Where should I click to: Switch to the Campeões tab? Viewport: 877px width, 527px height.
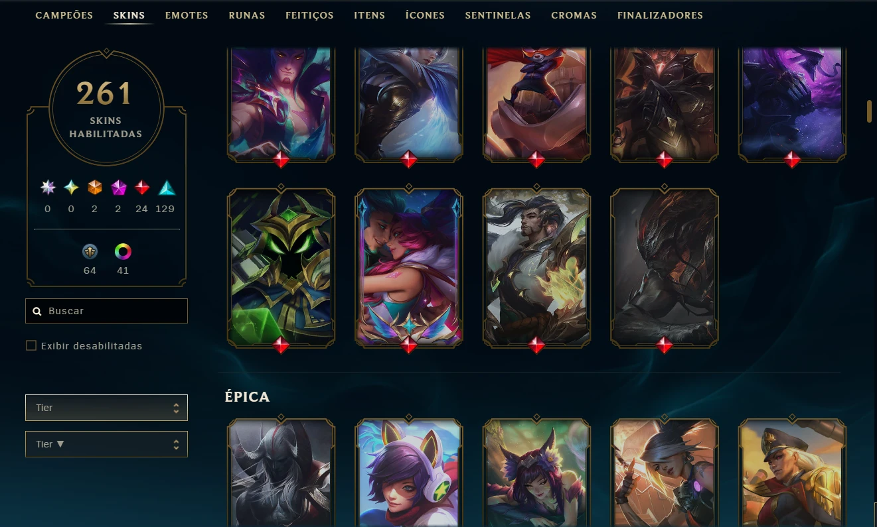tap(64, 15)
